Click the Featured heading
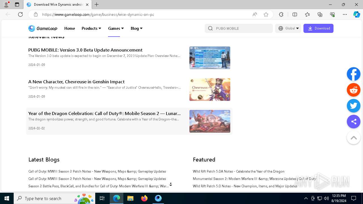 (204, 160)
